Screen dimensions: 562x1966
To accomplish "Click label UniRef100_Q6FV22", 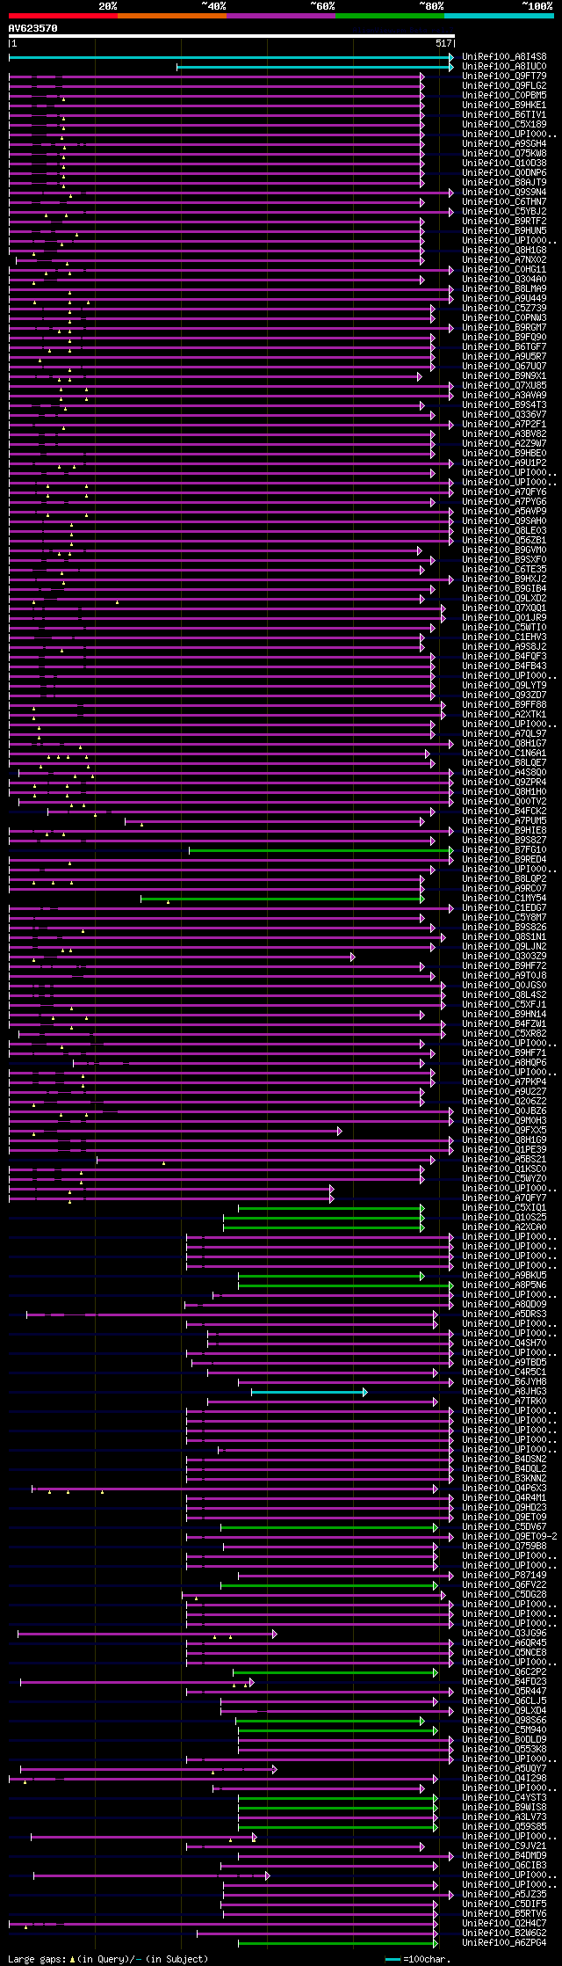I will [504, 1585].
